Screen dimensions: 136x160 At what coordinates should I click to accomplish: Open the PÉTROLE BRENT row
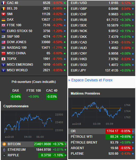click(x=102, y=143)
